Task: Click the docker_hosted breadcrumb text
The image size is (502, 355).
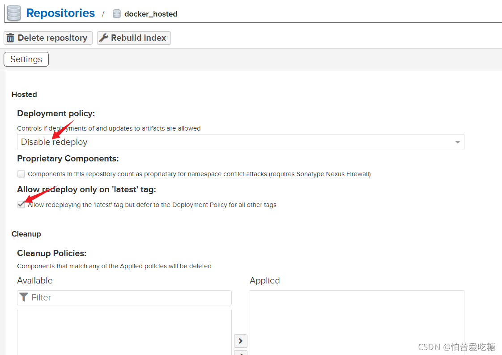Action: click(x=151, y=14)
